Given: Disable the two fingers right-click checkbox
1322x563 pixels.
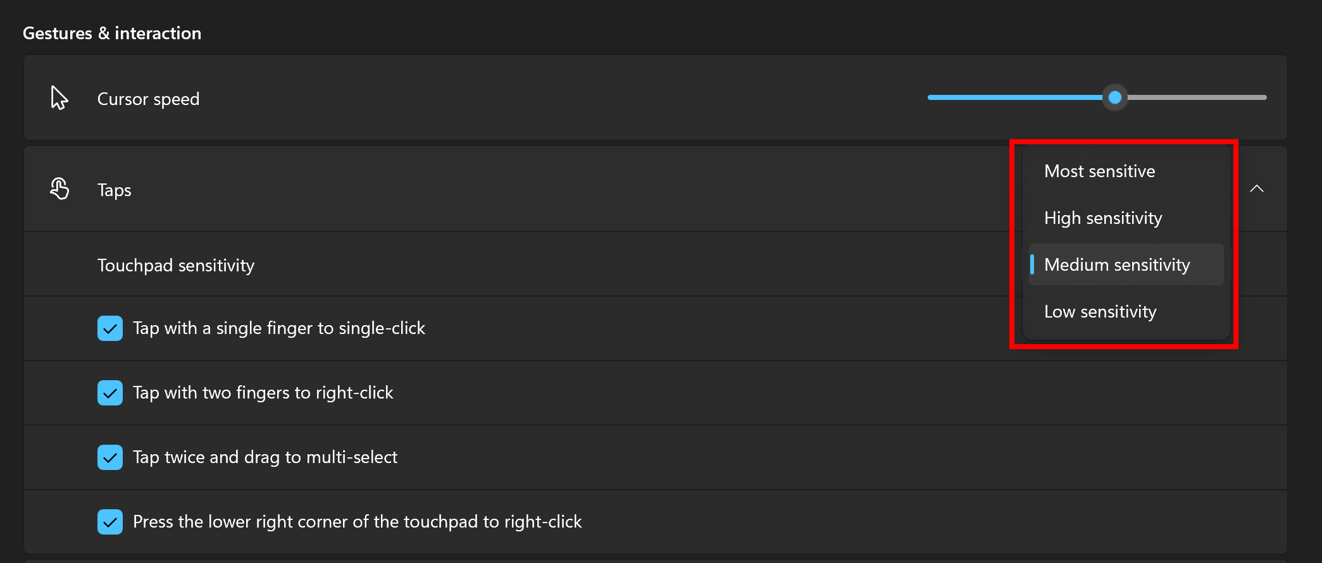Looking at the screenshot, I should [x=110, y=393].
